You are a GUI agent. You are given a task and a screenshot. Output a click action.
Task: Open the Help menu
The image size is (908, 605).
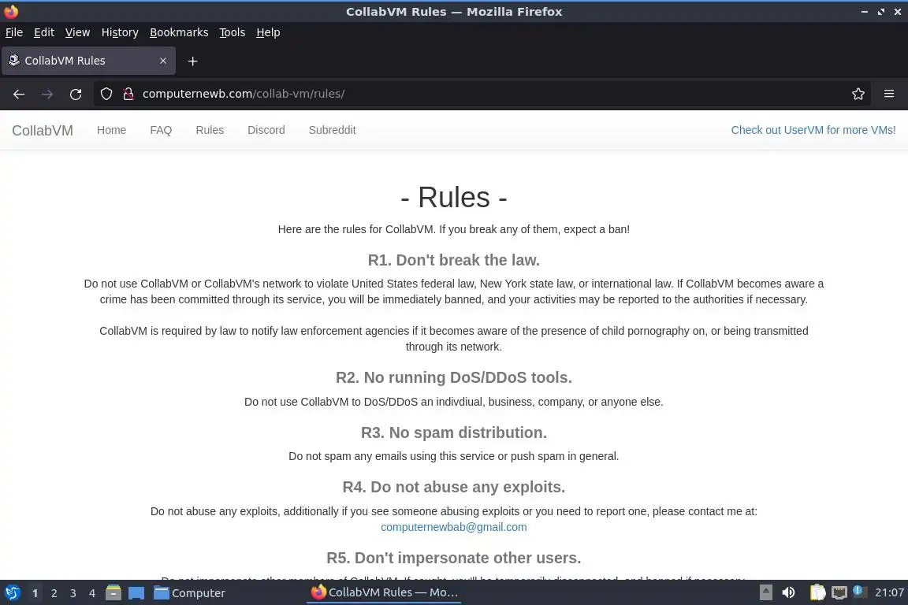click(x=268, y=32)
